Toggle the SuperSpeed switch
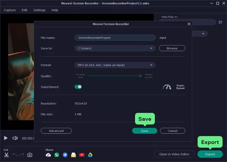Screen dimensions: 227x162 coord(78,87)
